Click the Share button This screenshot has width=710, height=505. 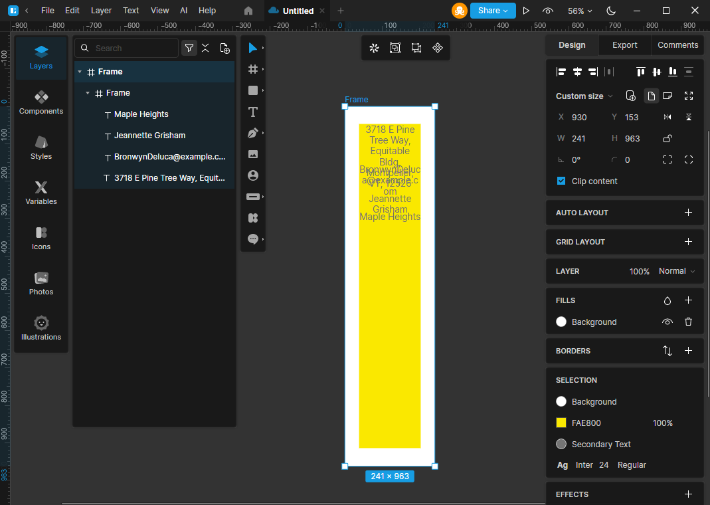[493, 11]
